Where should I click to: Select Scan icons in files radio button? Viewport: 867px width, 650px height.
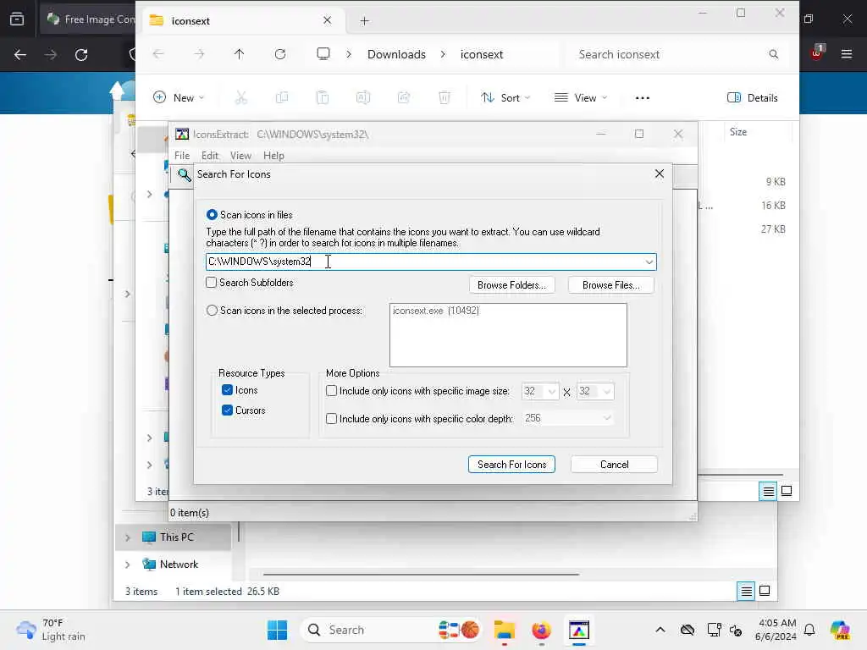(x=212, y=214)
